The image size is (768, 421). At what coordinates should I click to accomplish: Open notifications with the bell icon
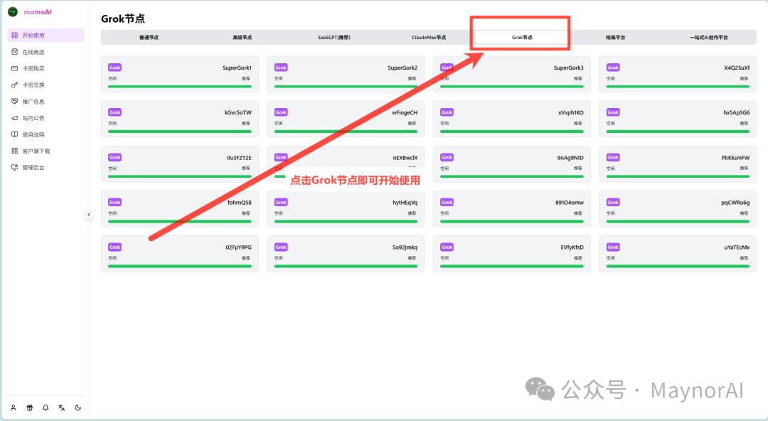(46, 407)
